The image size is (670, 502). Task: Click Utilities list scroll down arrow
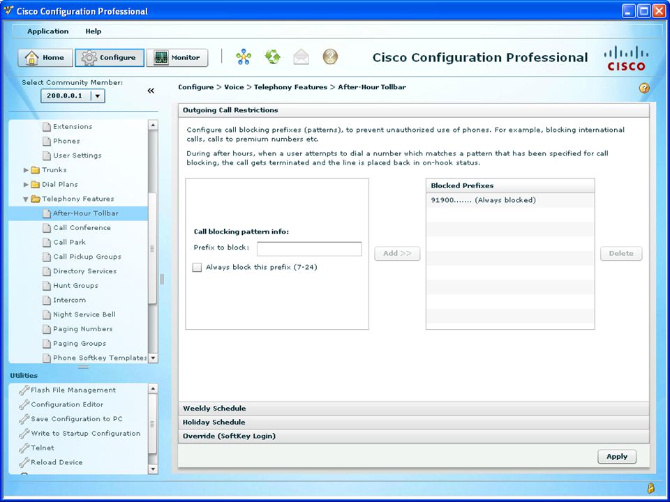[153, 469]
